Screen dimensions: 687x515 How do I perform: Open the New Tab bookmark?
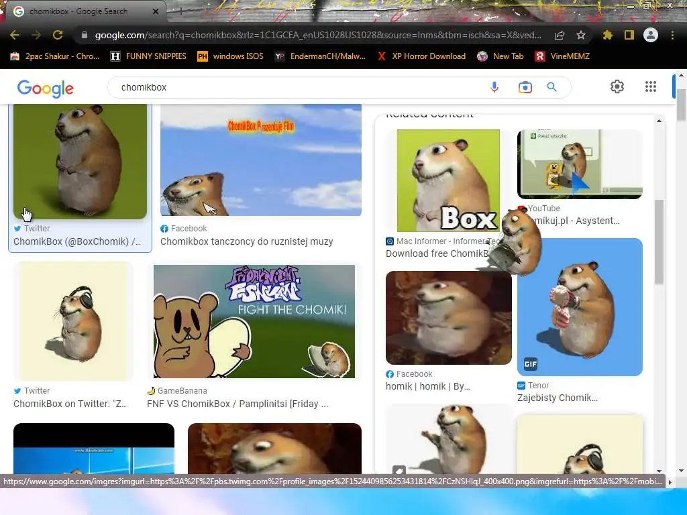(x=500, y=56)
